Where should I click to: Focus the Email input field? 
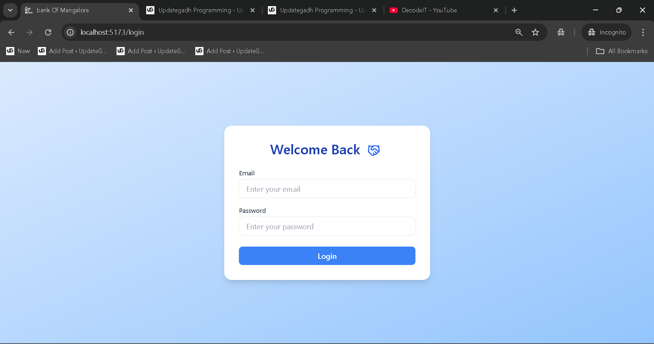(327, 189)
